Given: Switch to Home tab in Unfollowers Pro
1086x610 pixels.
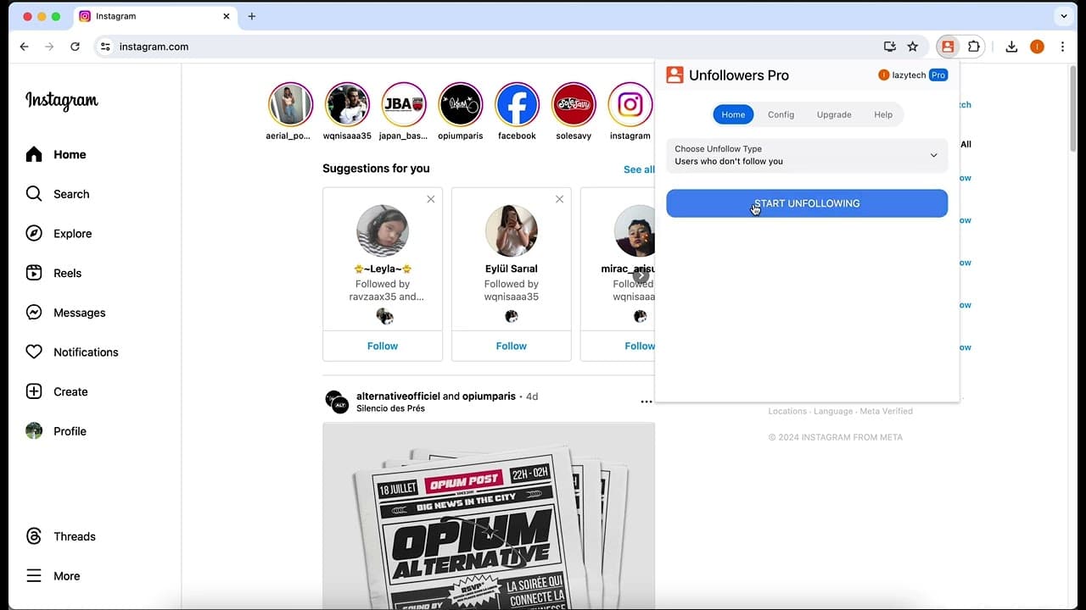Looking at the screenshot, I should click(733, 114).
